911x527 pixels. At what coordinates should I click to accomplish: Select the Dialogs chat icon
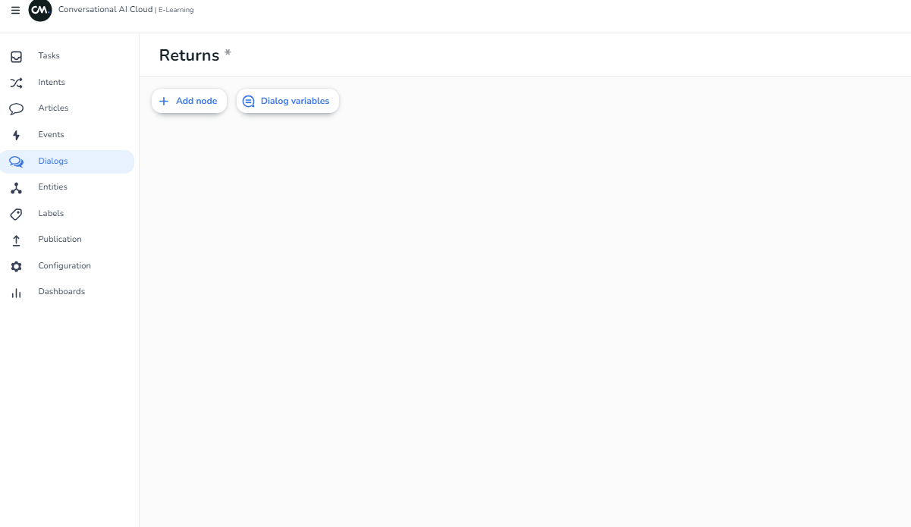coord(16,162)
